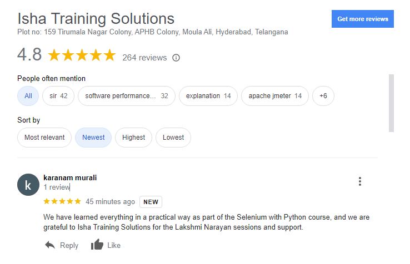Sort reviews by Lowest

coord(173,138)
